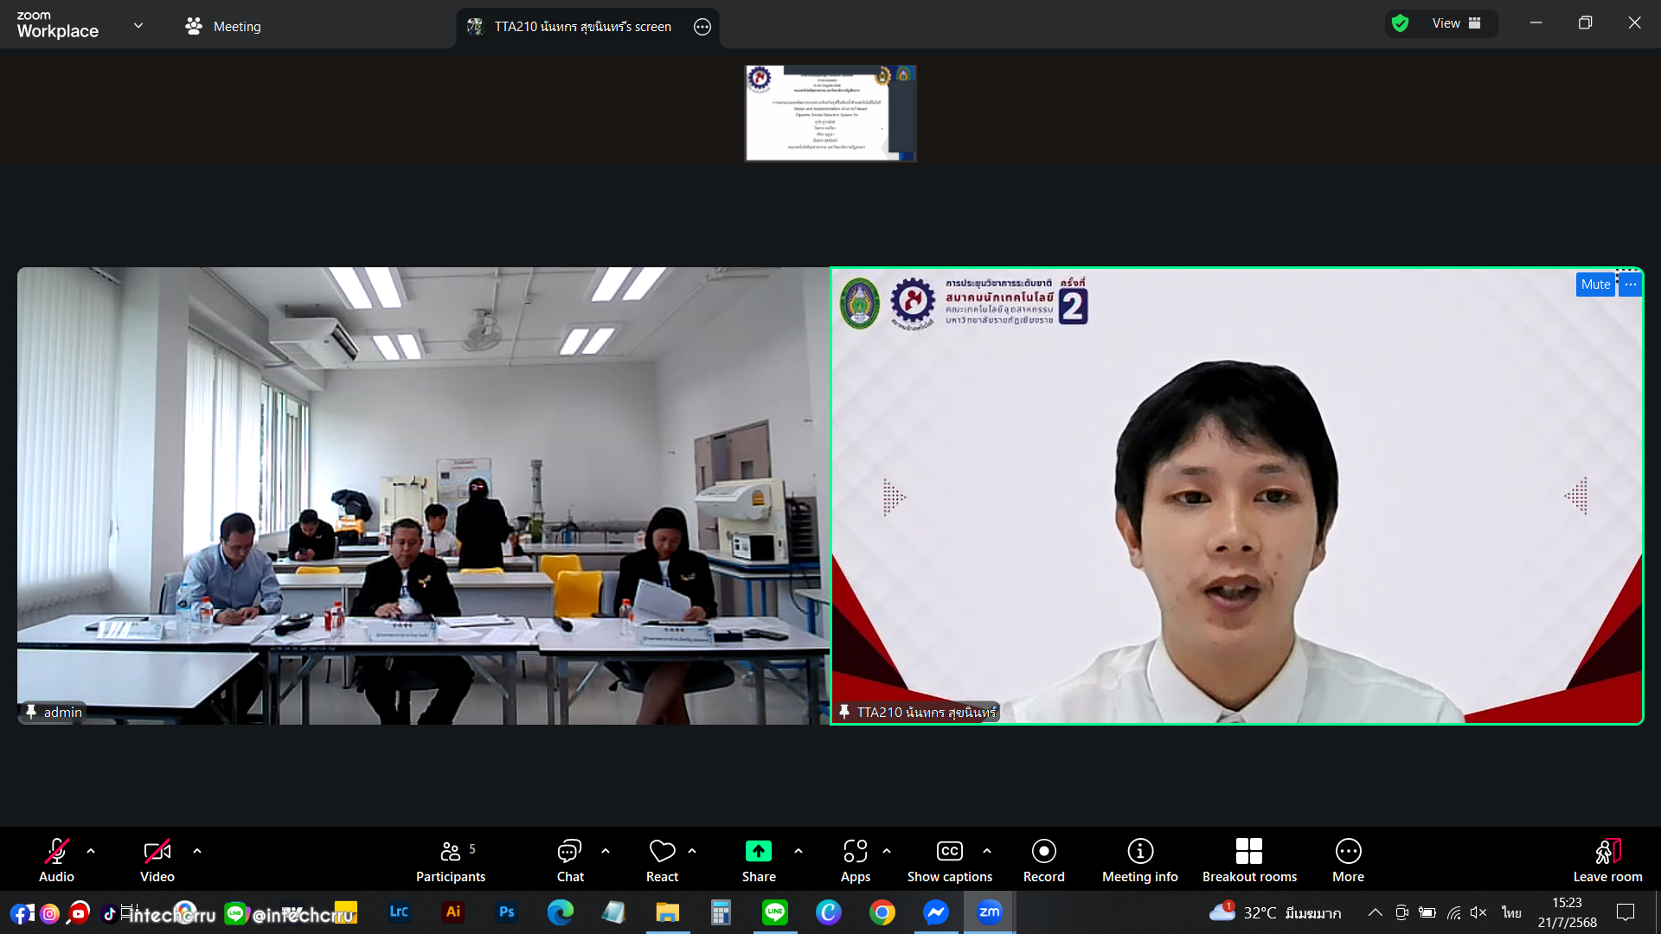Select the TTA210 shared screen tab
The width and height of the screenshot is (1661, 934).
[581, 27]
